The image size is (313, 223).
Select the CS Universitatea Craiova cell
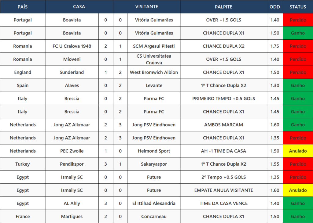click(154, 59)
